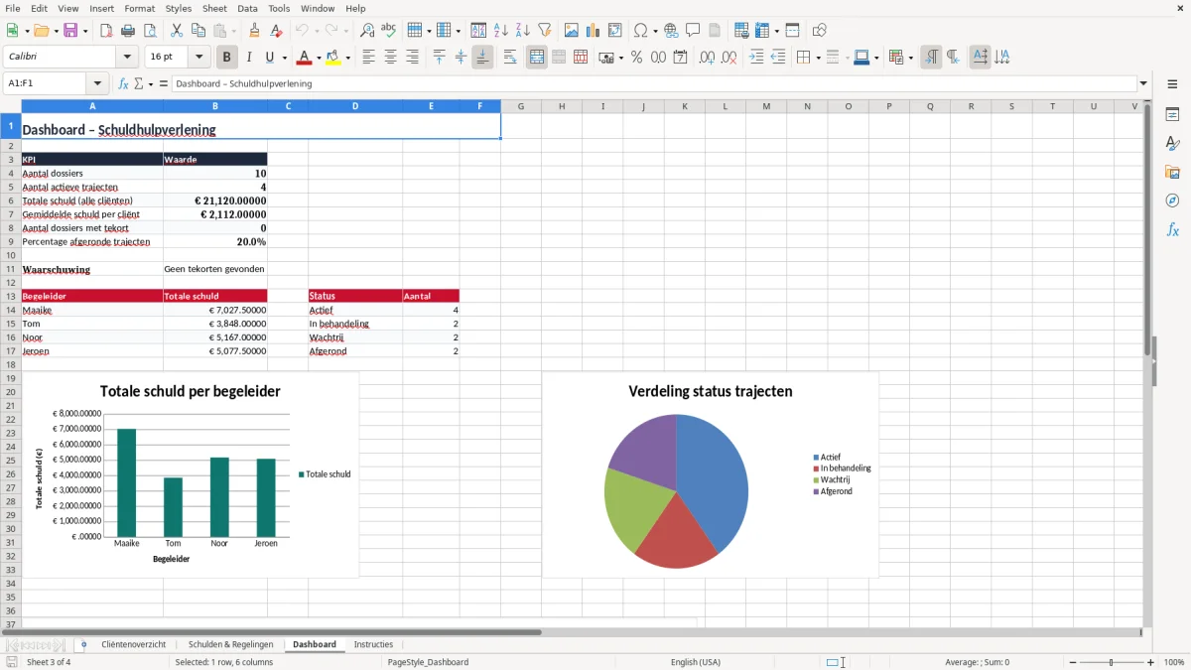
Task: Click the Save document icon
Action: pos(70,31)
